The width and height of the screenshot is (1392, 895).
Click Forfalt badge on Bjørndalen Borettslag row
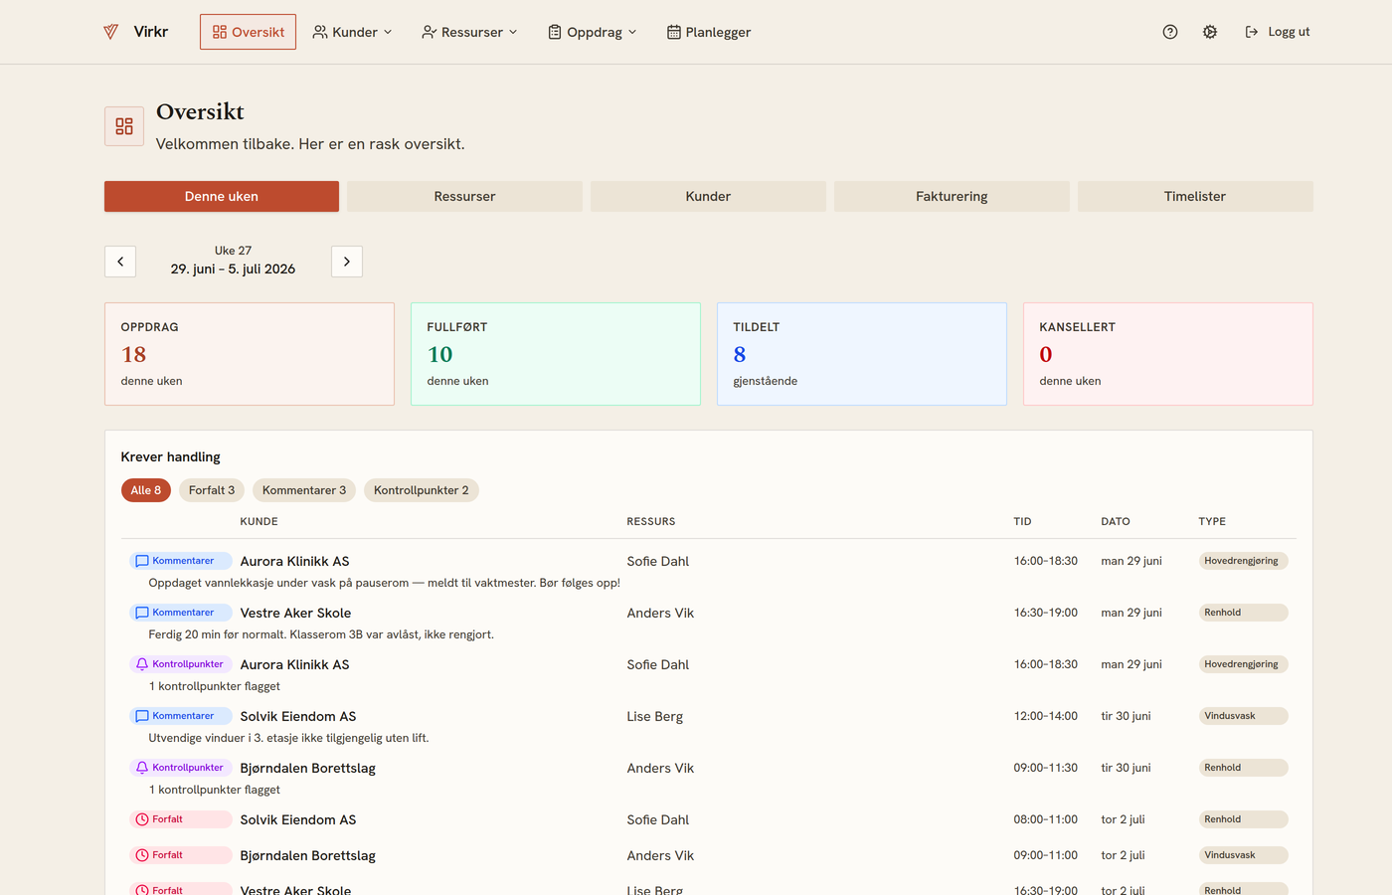[x=181, y=855]
